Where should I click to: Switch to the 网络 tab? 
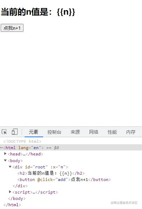(94, 132)
